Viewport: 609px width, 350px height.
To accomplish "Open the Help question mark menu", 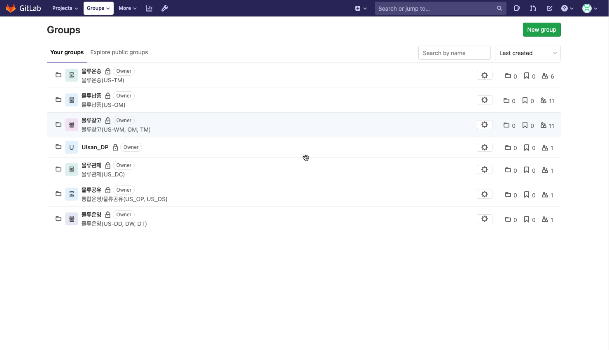I will [x=567, y=8].
